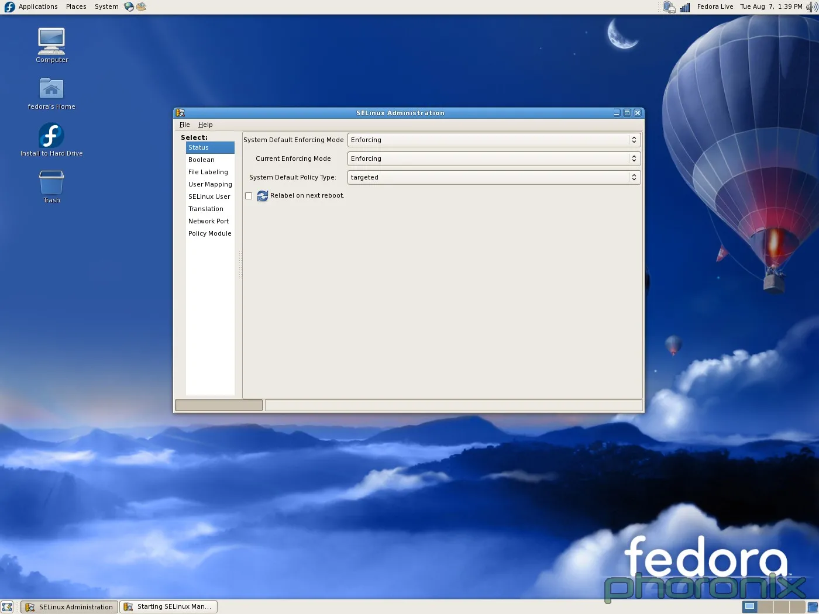Switch to the second workspace
The image size is (819, 614).
[x=765, y=607]
